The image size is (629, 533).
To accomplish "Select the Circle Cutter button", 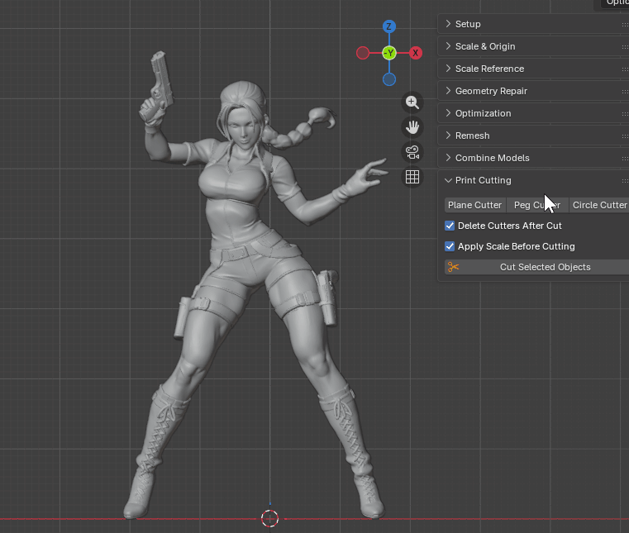I will point(599,205).
